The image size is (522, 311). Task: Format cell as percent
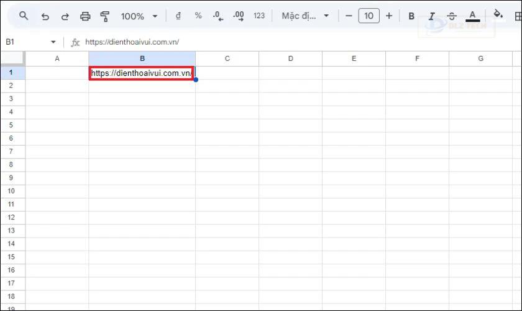pos(198,16)
